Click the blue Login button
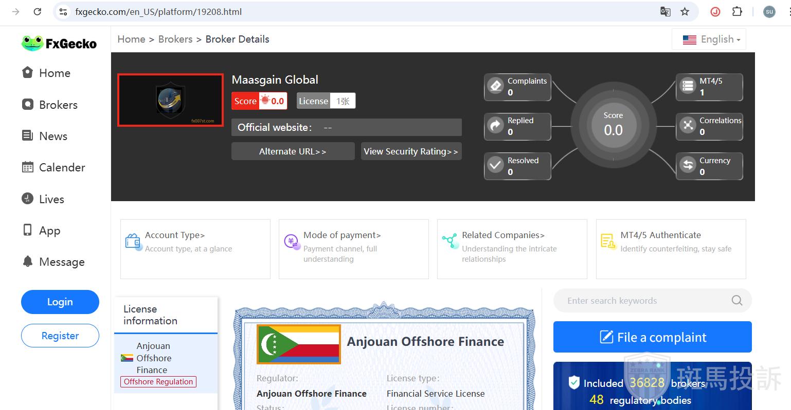Screen dimensions: 791x410 60,302
